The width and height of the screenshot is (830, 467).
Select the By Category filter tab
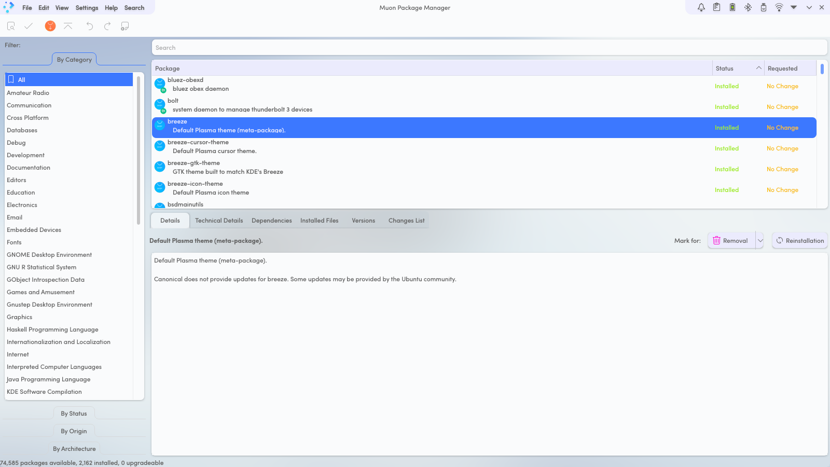pos(74,60)
